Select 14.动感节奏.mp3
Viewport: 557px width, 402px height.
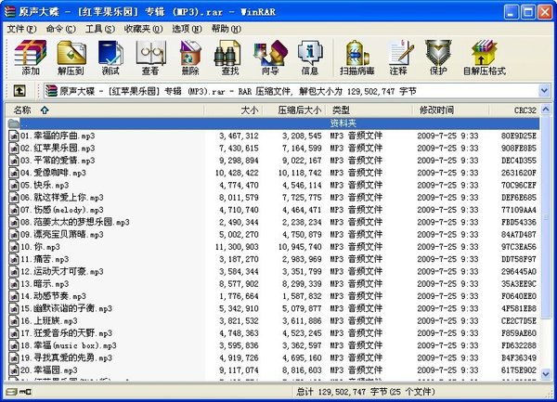273,296
